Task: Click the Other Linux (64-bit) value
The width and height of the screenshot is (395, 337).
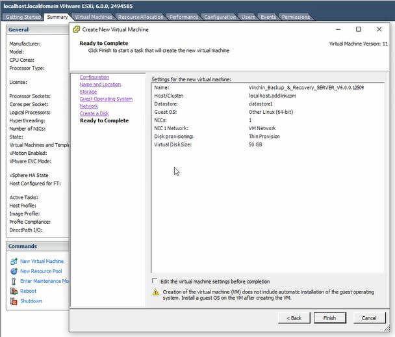Action: (271, 112)
